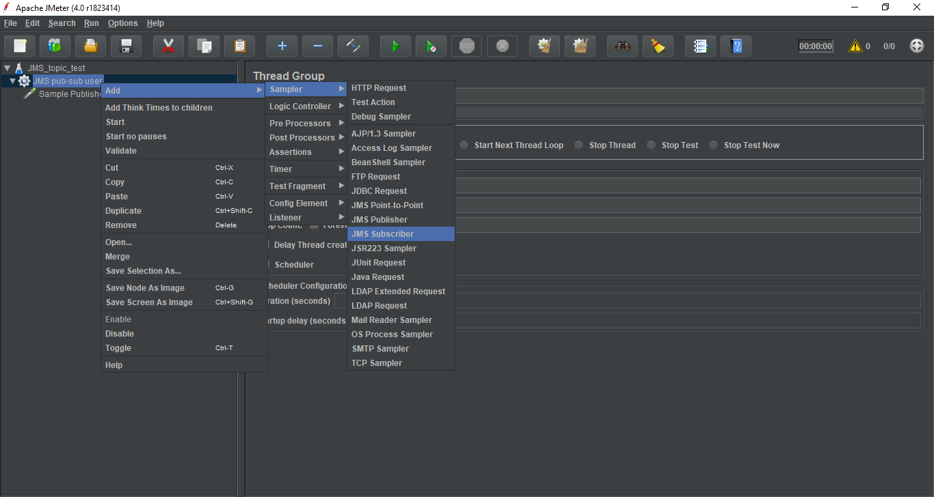Click the Search binoculars icon
The image size is (934, 497).
622,46
